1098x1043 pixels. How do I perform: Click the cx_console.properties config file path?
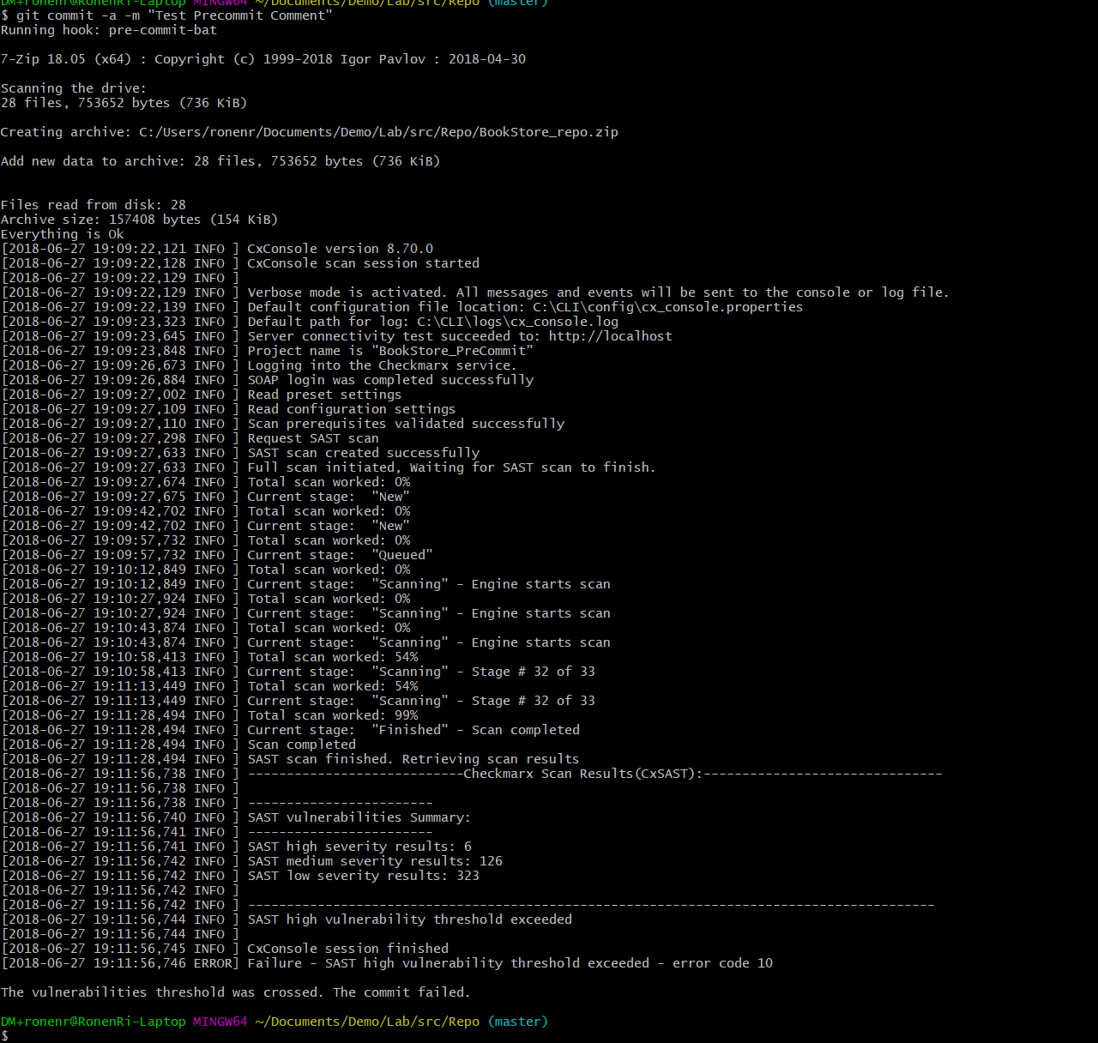tap(667, 307)
